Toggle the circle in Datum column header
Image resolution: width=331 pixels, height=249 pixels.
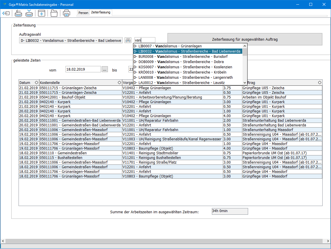coord(36,83)
